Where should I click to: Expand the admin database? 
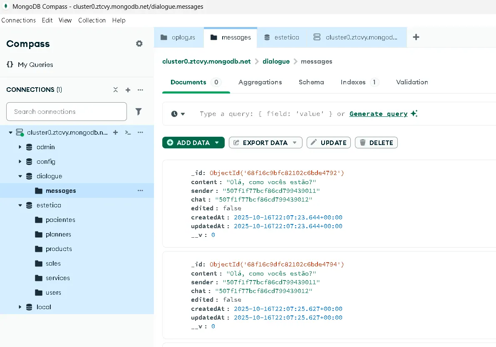(x=20, y=147)
